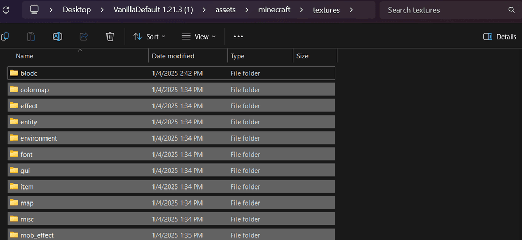
Task: Click the Share icon in toolbar
Action: pos(84,36)
